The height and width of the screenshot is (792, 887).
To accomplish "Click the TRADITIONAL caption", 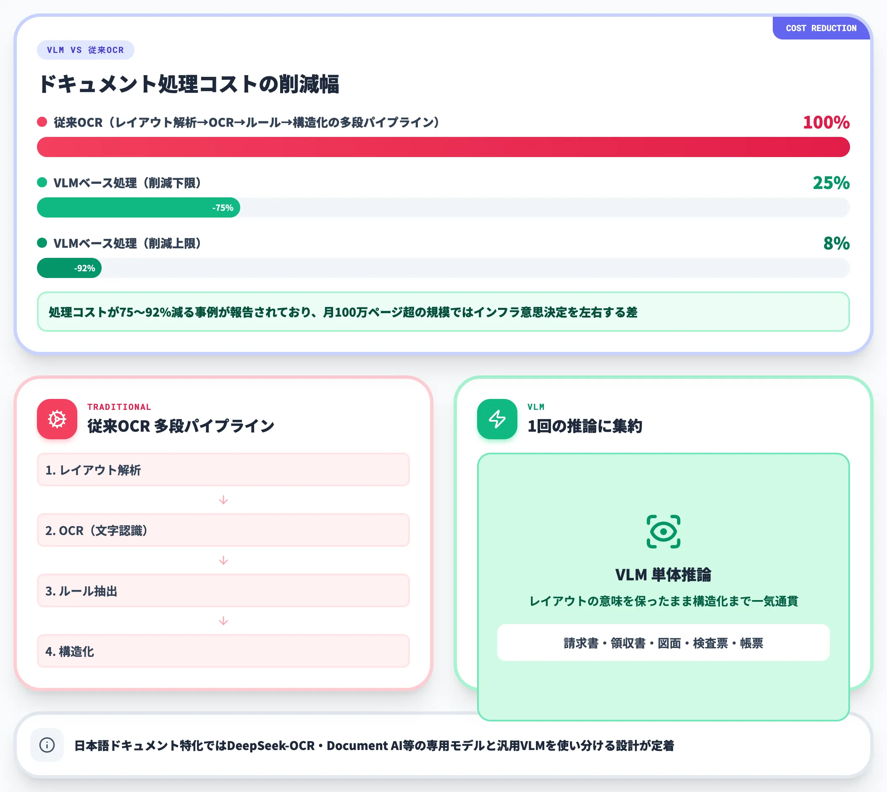I will 119,407.
